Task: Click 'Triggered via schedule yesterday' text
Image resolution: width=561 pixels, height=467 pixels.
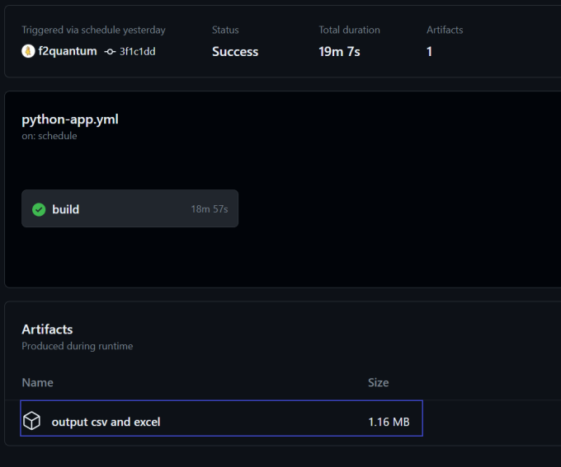Action: click(93, 30)
